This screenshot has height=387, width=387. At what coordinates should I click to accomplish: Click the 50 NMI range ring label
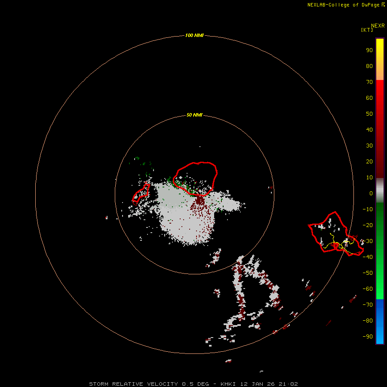(194, 115)
